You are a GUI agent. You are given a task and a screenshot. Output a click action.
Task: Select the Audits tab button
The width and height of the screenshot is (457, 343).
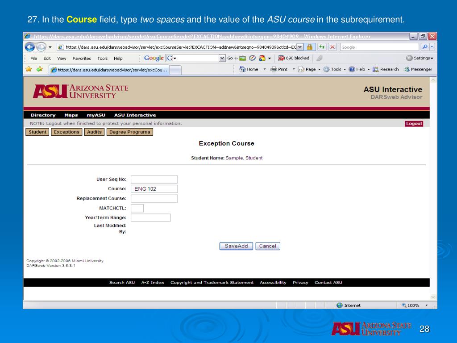click(94, 132)
